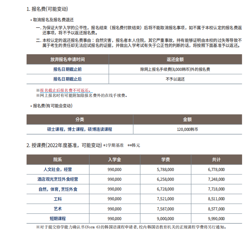This screenshot has width=249, height=231.
Task: Click the total "9,990,000"
Action: pos(216,219)
